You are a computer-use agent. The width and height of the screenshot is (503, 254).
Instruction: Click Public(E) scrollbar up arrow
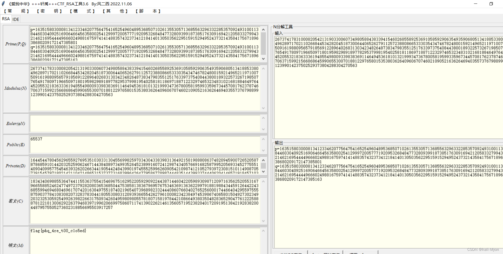263,139
